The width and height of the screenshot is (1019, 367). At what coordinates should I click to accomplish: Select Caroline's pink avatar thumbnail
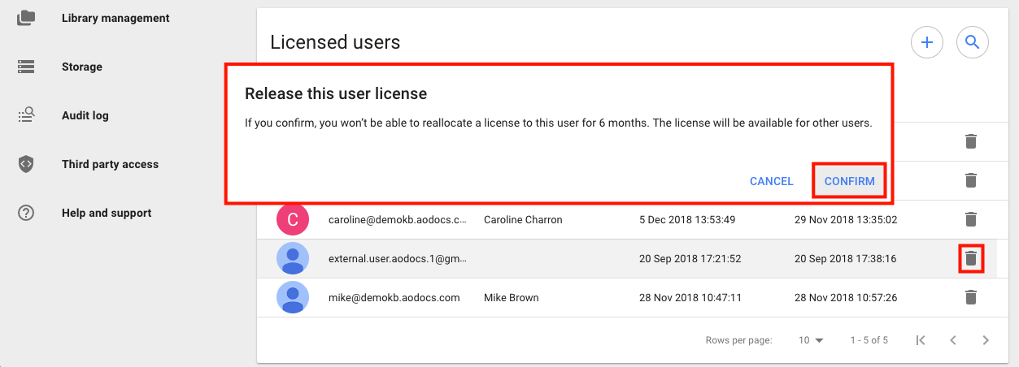point(293,219)
